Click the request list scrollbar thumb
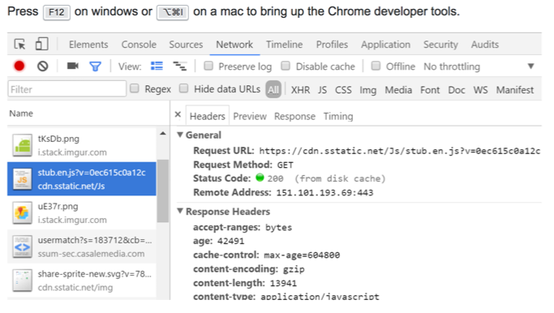This screenshot has width=554, height=313. (162, 191)
